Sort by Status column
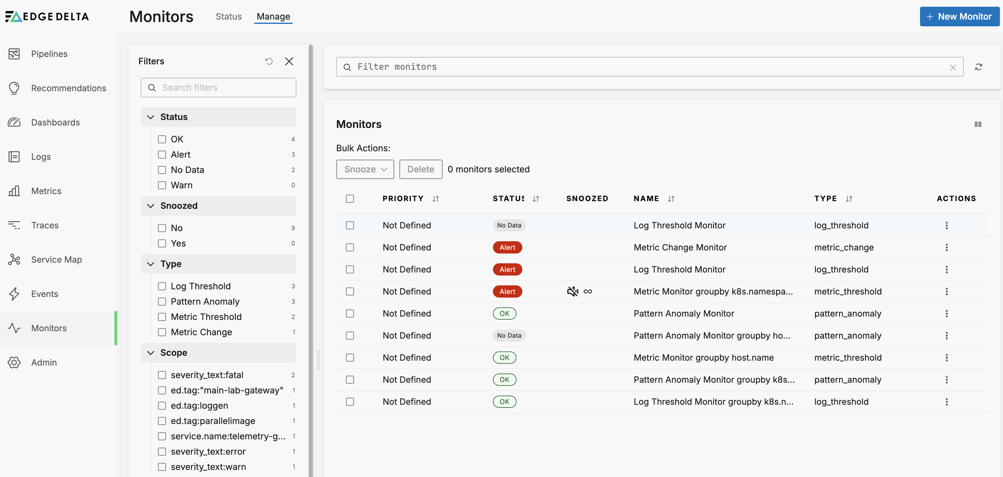This screenshot has height=477, width=1003. (x=536, y=199)
